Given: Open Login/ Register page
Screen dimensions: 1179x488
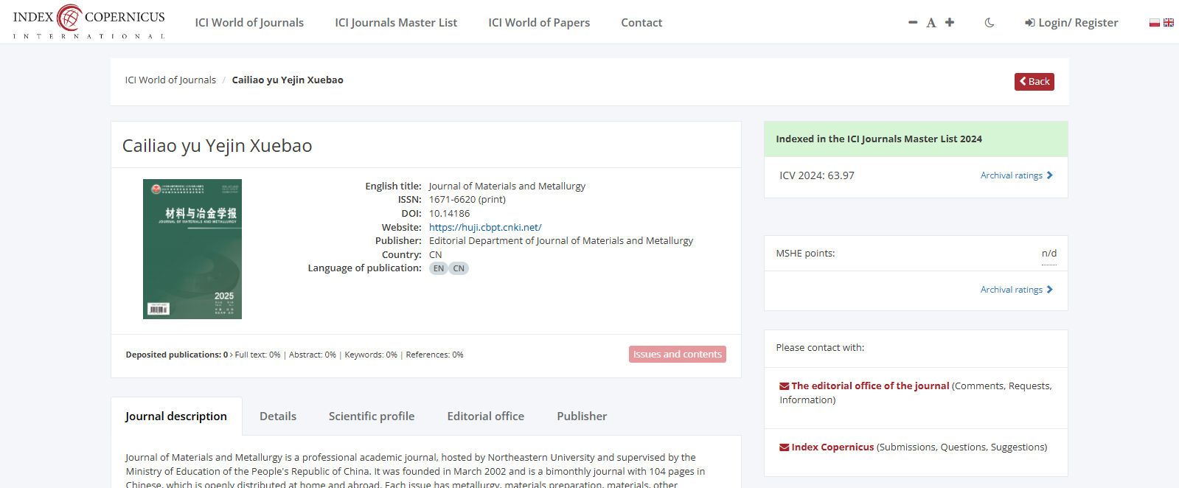Looking at the screenshot, I should point(1071,23).
